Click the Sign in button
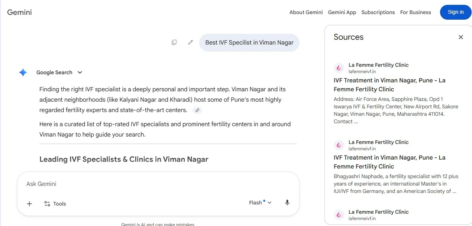Screen dimensions: 472x226 pos(456,12)
